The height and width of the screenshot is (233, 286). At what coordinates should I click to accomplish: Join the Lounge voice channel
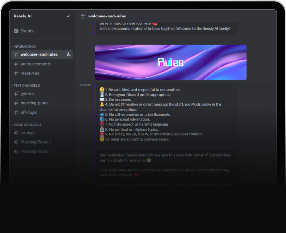tap(42, 133)
